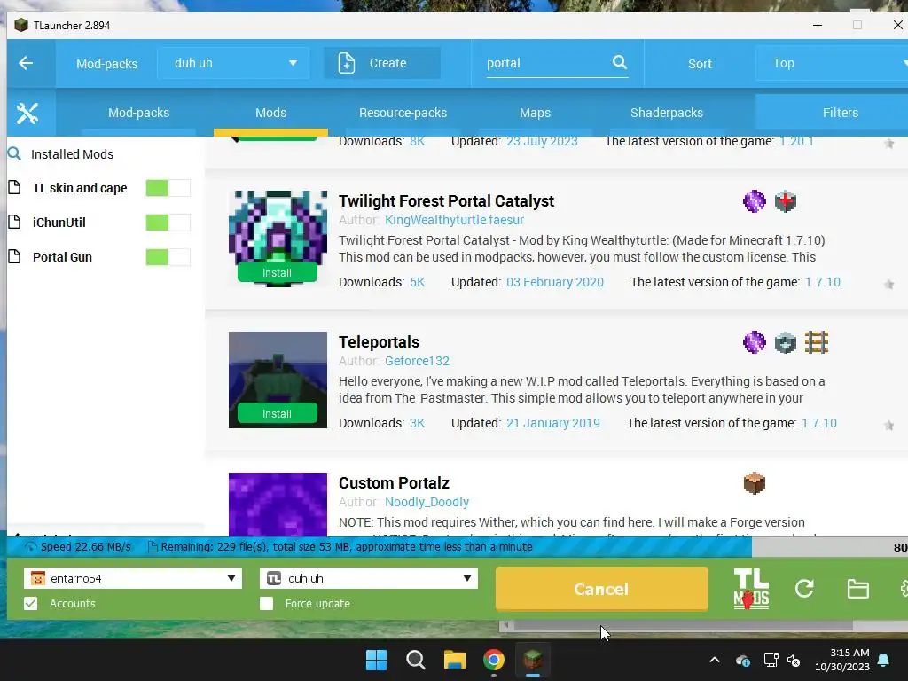This screenshot has height=681, width=908.
Task: Favorite Teleportals with the star icon
Action: pos(888,426)
